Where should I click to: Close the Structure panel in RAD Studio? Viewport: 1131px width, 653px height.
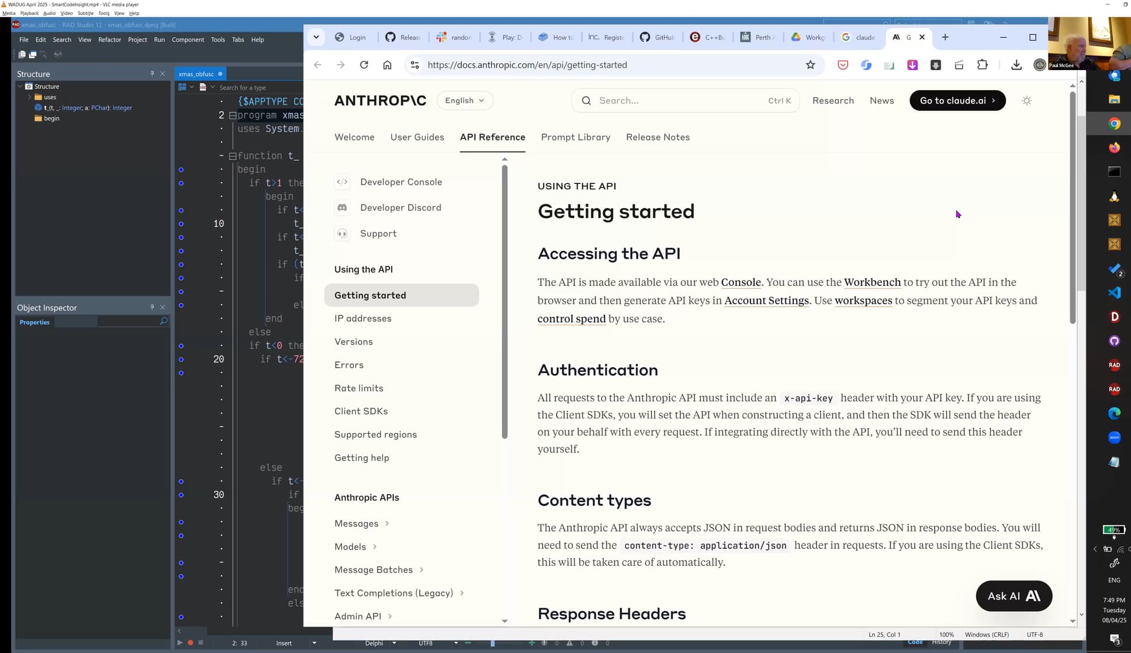pos(163,74)
